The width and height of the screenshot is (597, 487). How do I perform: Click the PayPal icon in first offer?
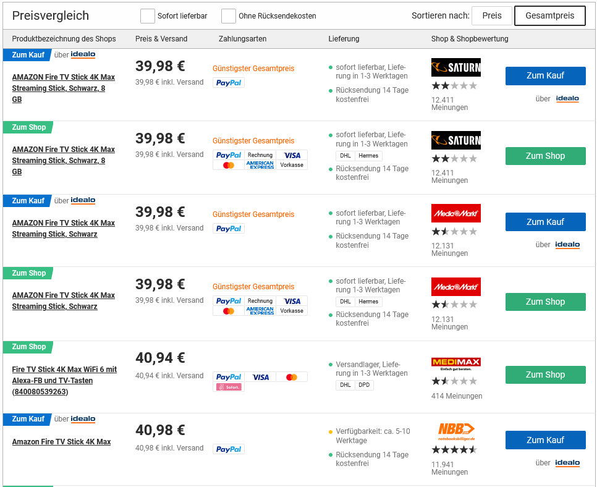pos(229,83)
